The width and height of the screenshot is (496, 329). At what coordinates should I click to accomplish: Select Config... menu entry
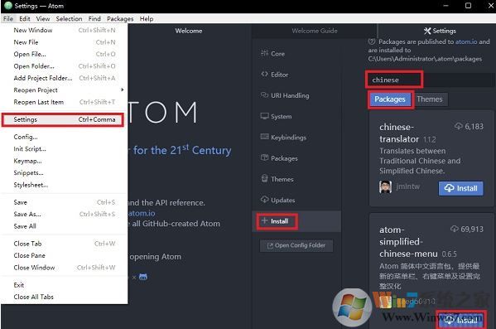pyautogui.click(x=65, y=137)
